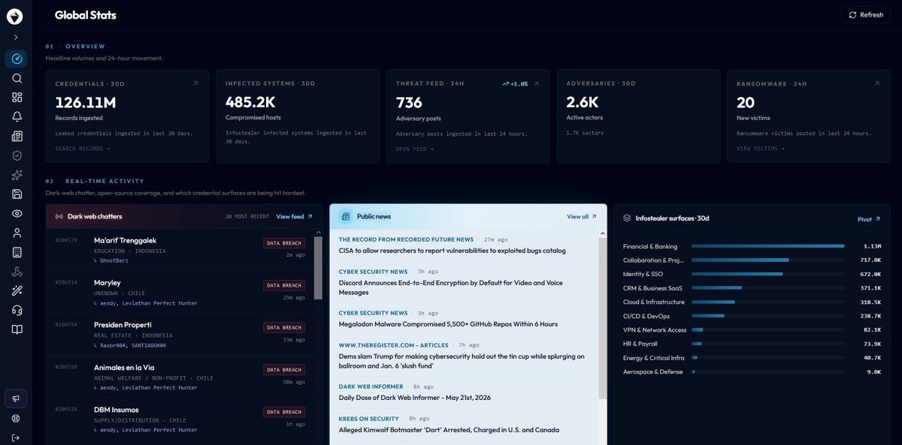Click View feed in Dark web chatters
The width and height of the screenshot is (902, 445).
[294, 216]
